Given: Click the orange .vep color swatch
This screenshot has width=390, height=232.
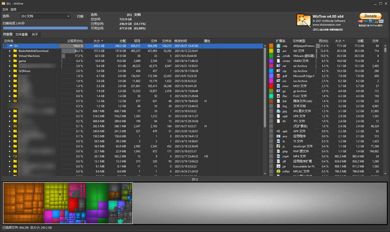Looking at the screenshot, I should pyautogui.click(x=271, y=46).
